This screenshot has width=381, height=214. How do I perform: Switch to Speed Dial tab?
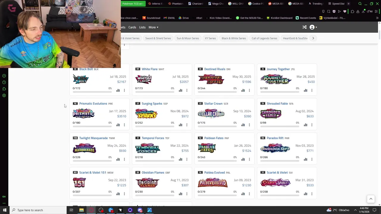(337, 4)
